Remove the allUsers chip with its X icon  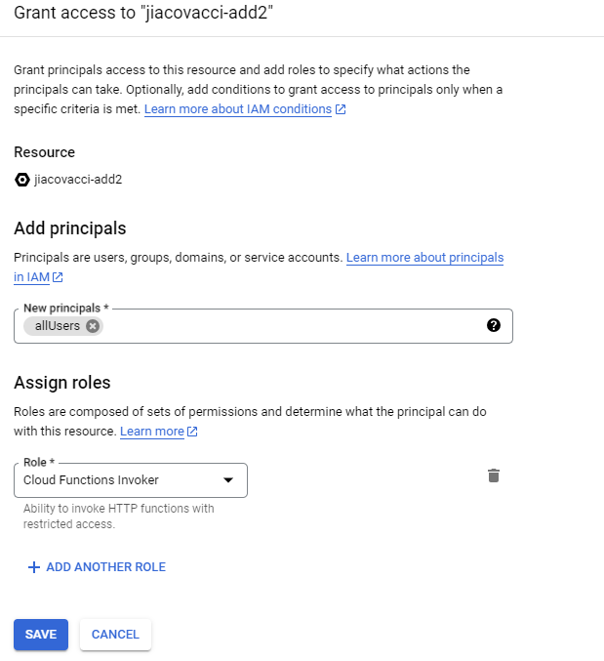tap(93, 326)
